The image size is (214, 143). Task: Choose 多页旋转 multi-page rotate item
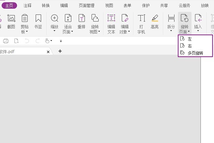[195, 53]
